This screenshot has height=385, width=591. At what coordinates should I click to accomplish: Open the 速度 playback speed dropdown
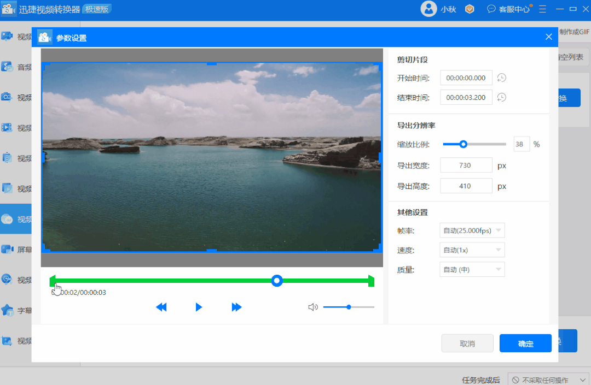[x=472, y=250]
